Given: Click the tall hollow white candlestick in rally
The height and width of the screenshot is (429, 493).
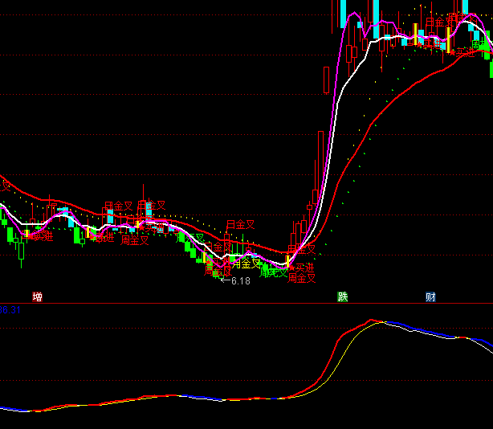Looking at the screenshot, I should (326, 80).
